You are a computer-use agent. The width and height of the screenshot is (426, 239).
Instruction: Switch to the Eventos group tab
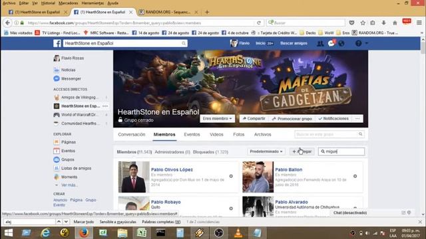192,134
